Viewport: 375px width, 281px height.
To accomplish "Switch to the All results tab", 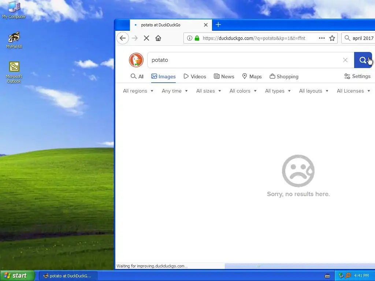I will click(x=137, y=76).
